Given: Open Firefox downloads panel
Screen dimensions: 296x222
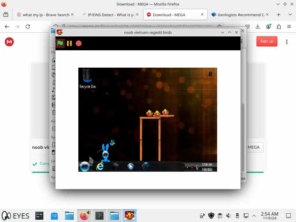Looking at the screenshot, I should click(258, 27).
